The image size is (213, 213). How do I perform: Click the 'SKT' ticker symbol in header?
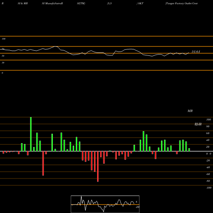pos(141,3)
